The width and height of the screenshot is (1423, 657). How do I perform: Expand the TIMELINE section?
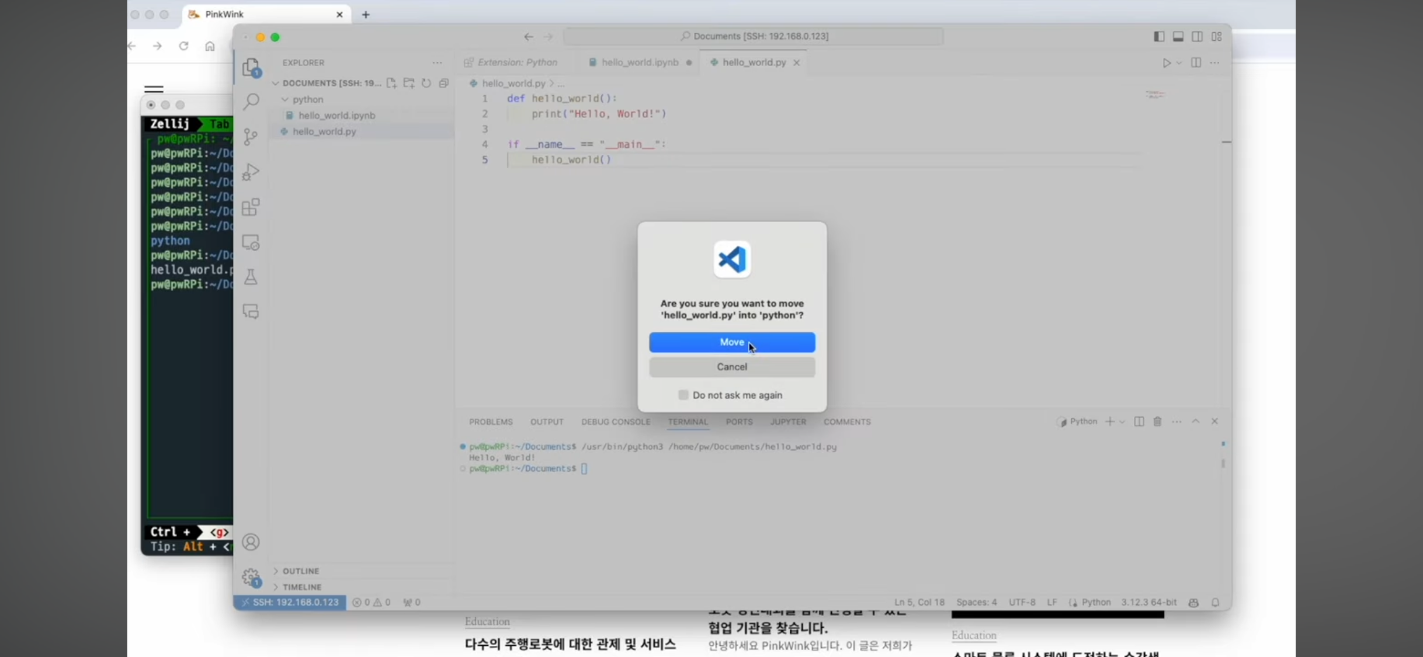point(302,587)
